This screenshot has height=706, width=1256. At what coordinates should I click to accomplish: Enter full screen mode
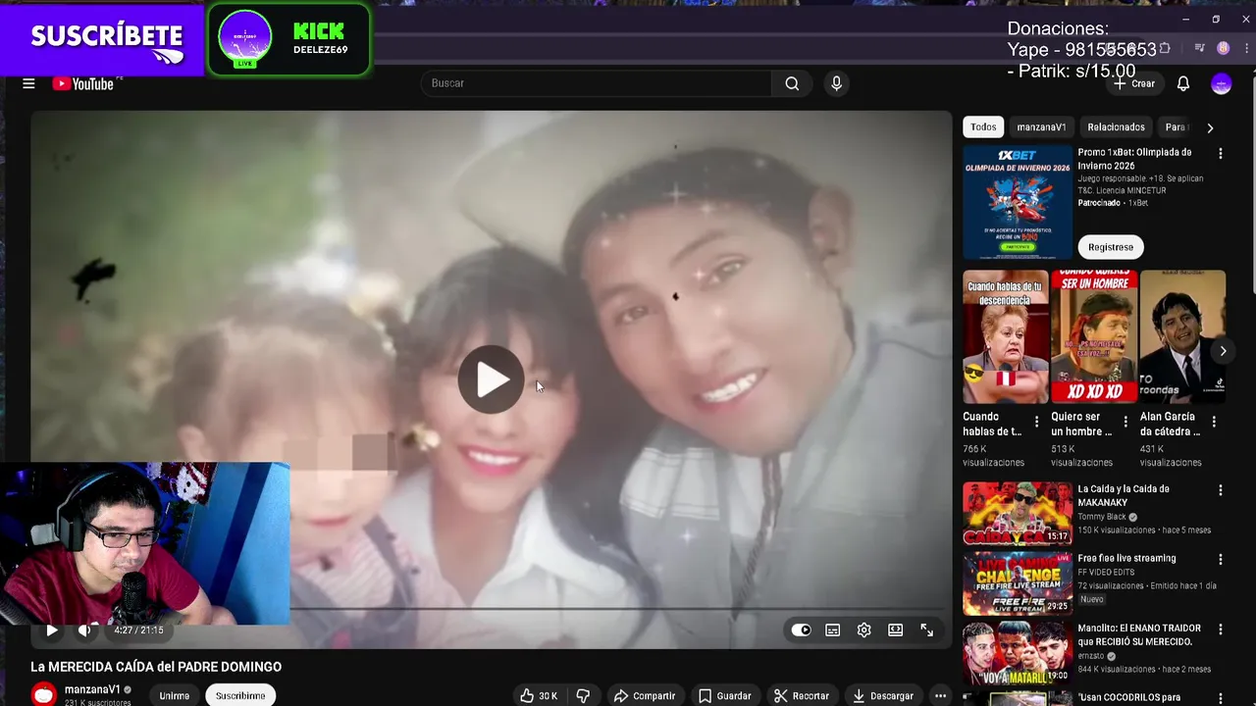pyautogui.click(x=927, y=630)
